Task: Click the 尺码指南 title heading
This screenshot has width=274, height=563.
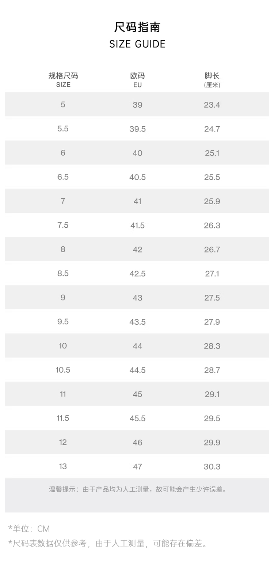Action: [137, 27]
